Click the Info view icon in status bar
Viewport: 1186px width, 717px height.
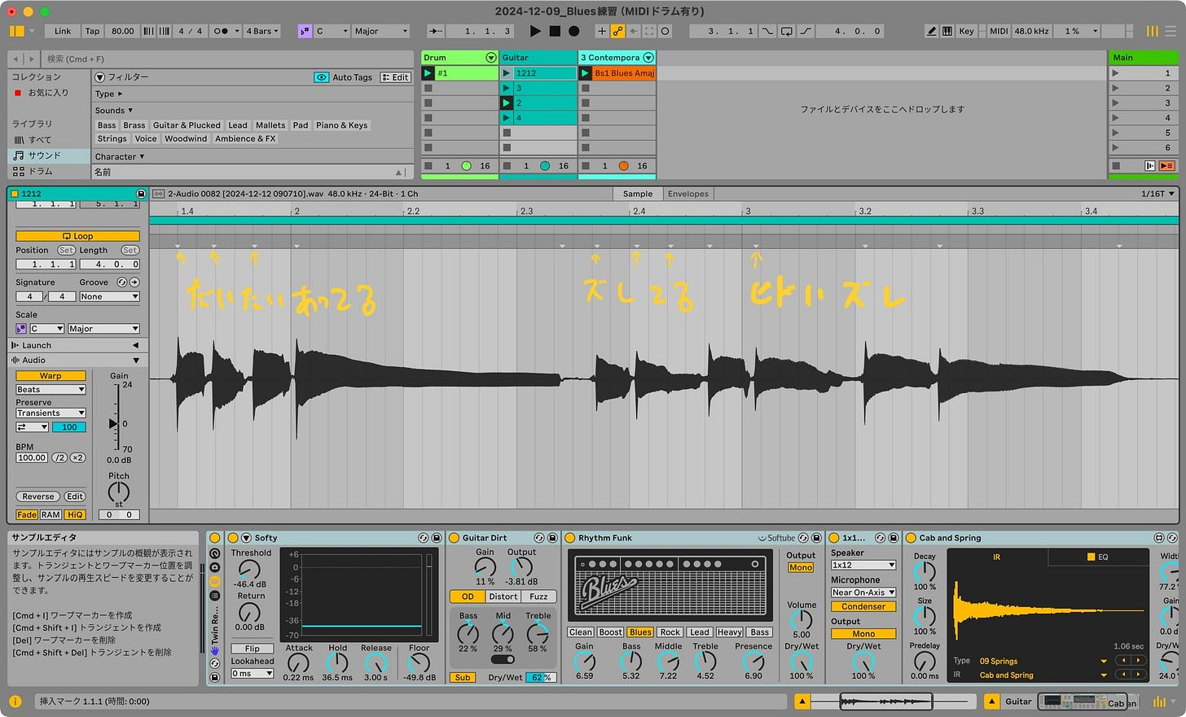click(x=15, y=701)
